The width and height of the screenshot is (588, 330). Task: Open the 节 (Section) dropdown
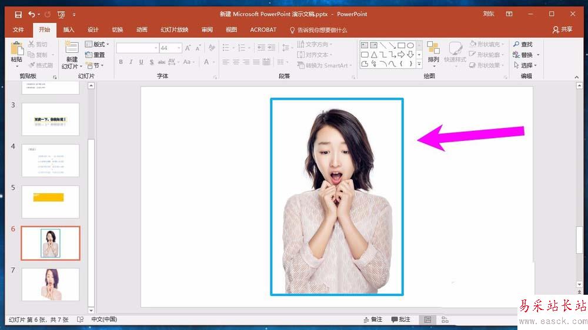pyautogui.click(x=95, y=65)
